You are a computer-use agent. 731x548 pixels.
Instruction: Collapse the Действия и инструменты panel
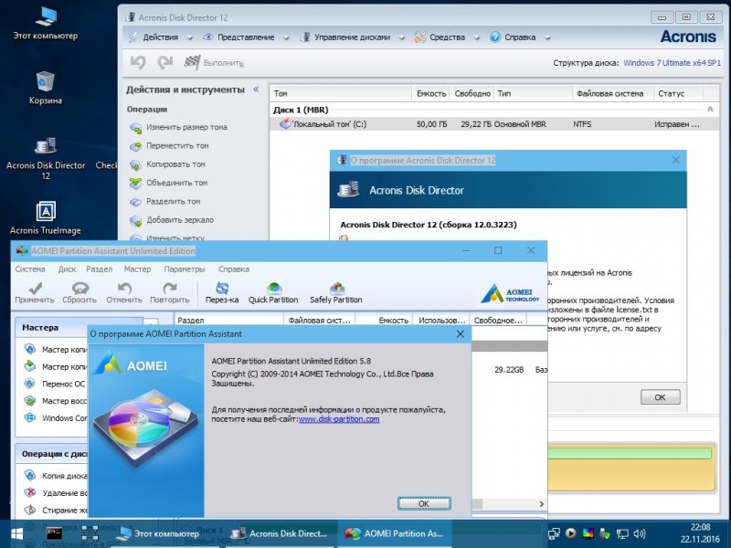point(256,89)
